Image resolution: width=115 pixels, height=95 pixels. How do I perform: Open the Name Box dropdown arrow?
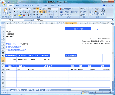coord(22,20)
